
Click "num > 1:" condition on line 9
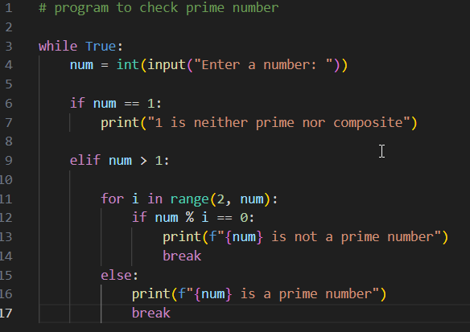[x=139, y=161]
